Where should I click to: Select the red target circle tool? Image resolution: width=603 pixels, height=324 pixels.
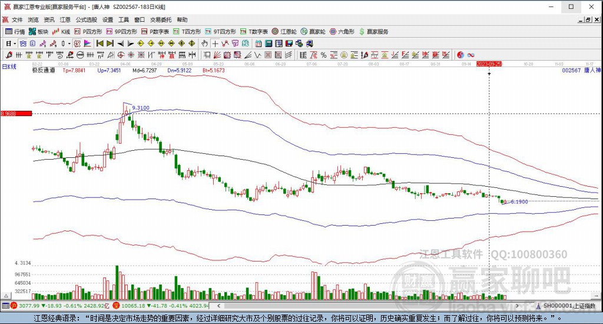coord(120,55)
